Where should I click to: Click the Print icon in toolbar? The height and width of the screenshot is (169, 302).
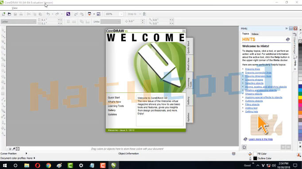21,14
